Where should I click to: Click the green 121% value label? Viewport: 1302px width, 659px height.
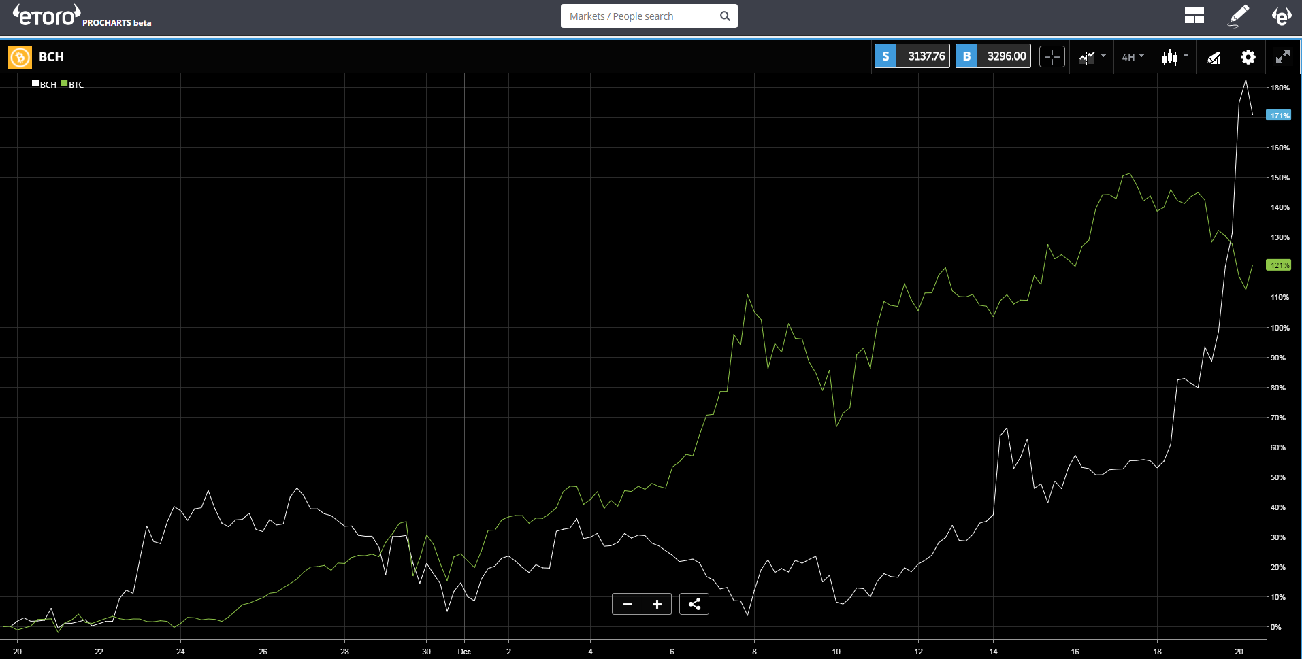click(x=1279, y=265)
